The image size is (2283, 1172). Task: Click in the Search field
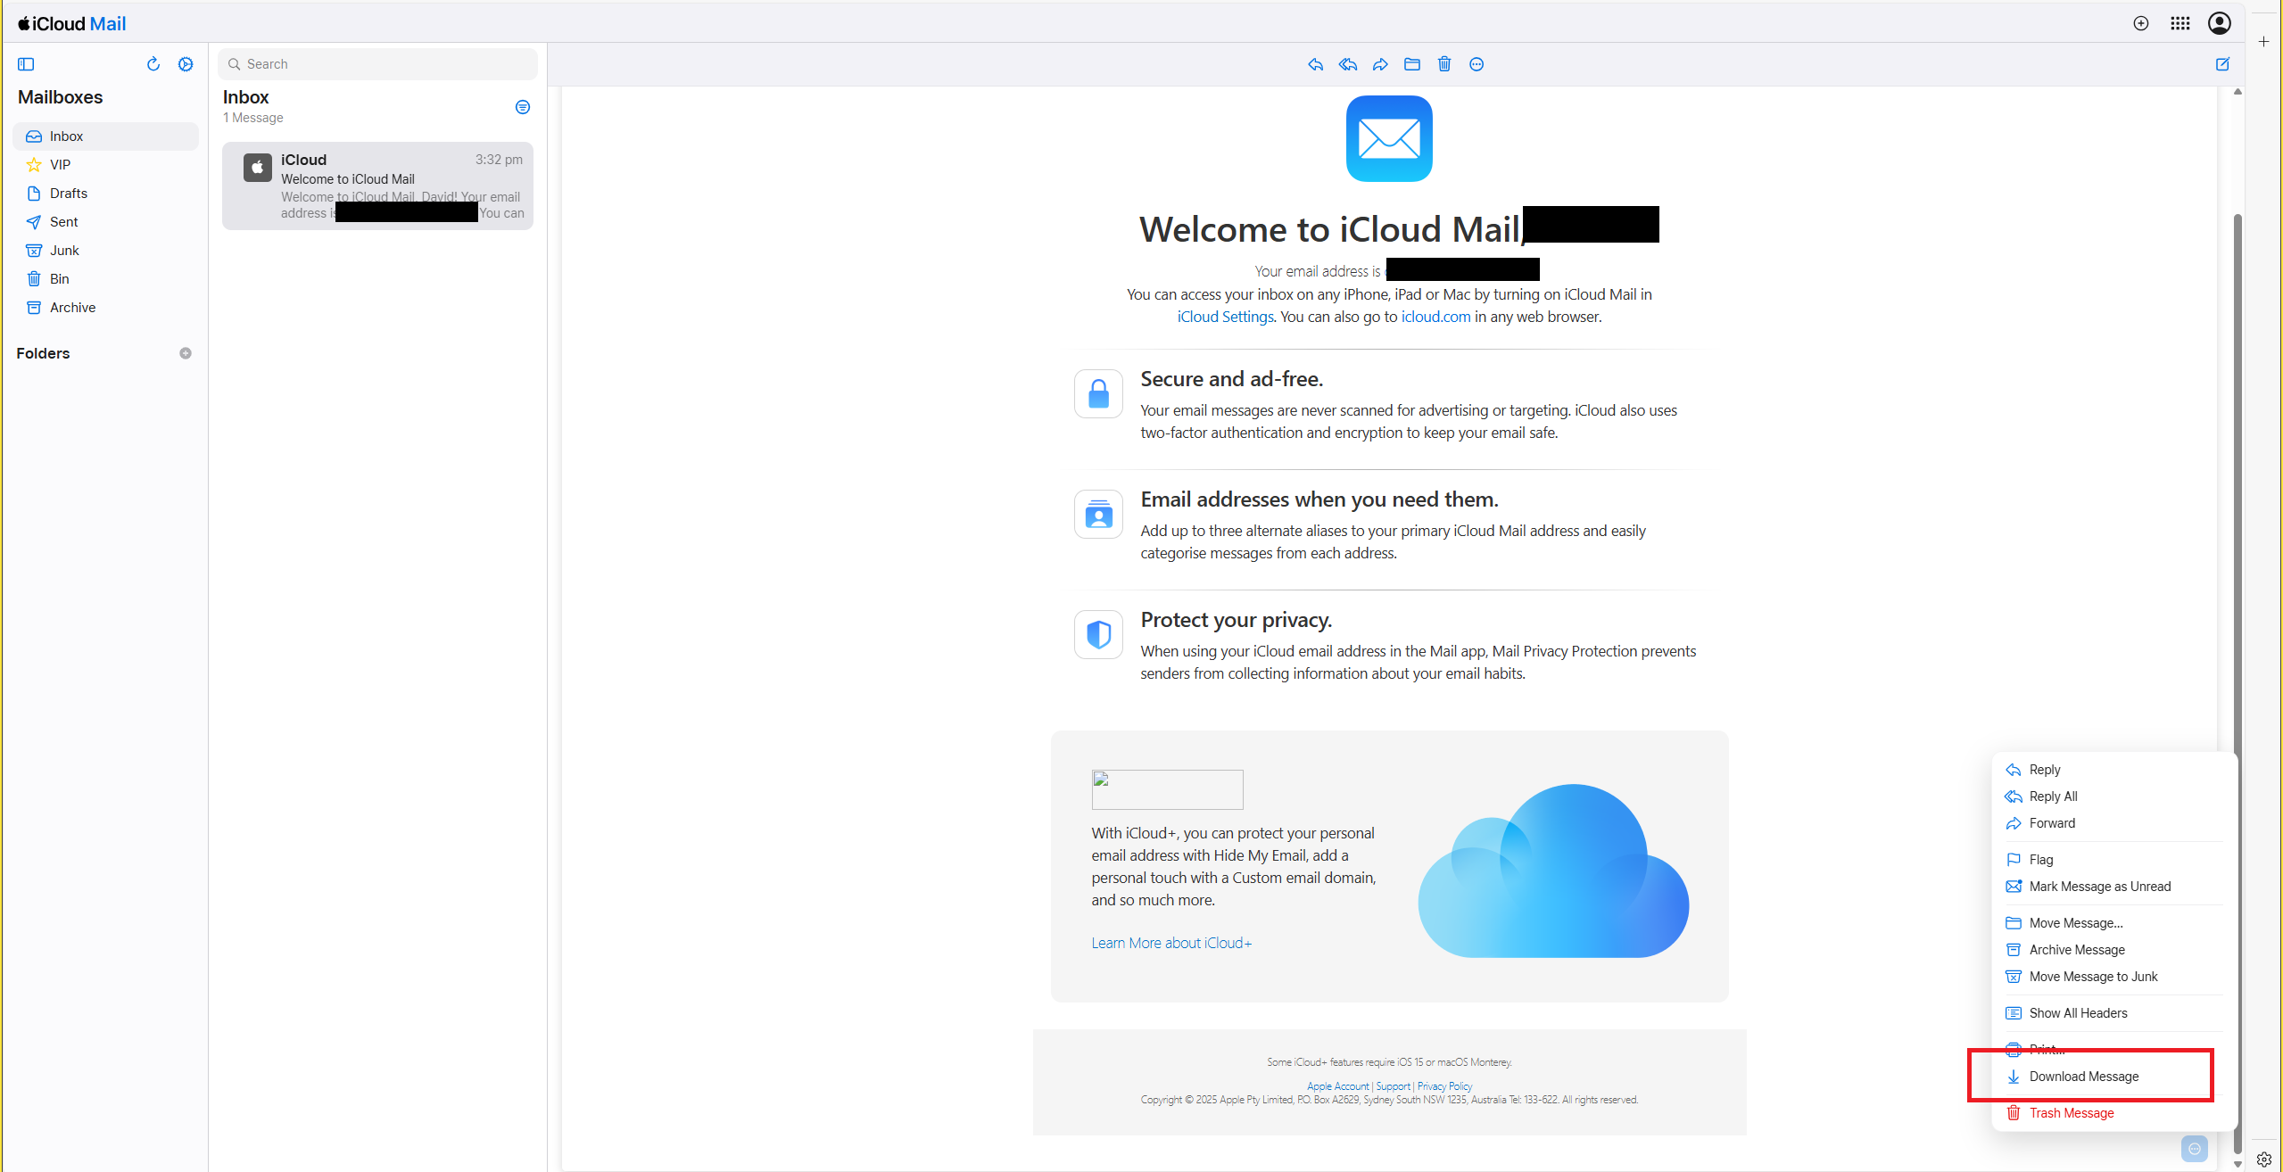pos(377,64)
